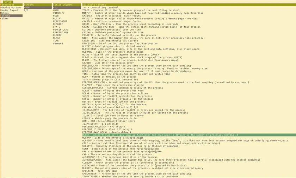Select OOM killer score column
Viewport: 296px width, 178px height.
(x=109, y=121)
